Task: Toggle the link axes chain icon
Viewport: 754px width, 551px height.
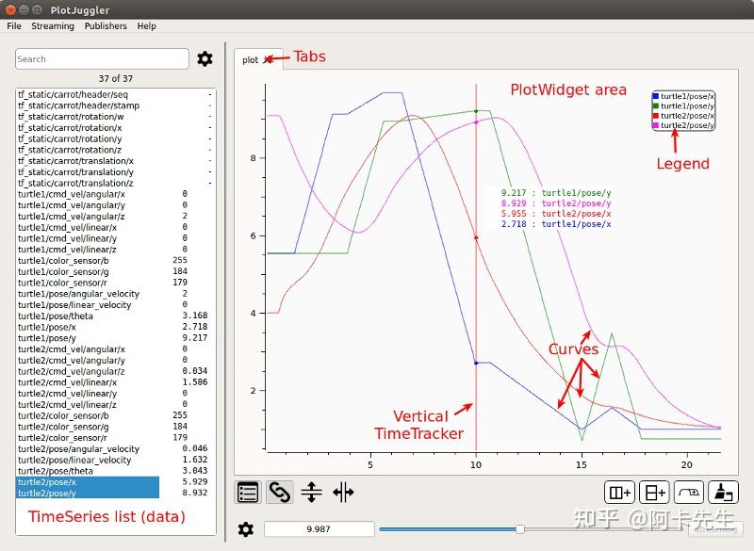Action: click(x=280, y=492)
